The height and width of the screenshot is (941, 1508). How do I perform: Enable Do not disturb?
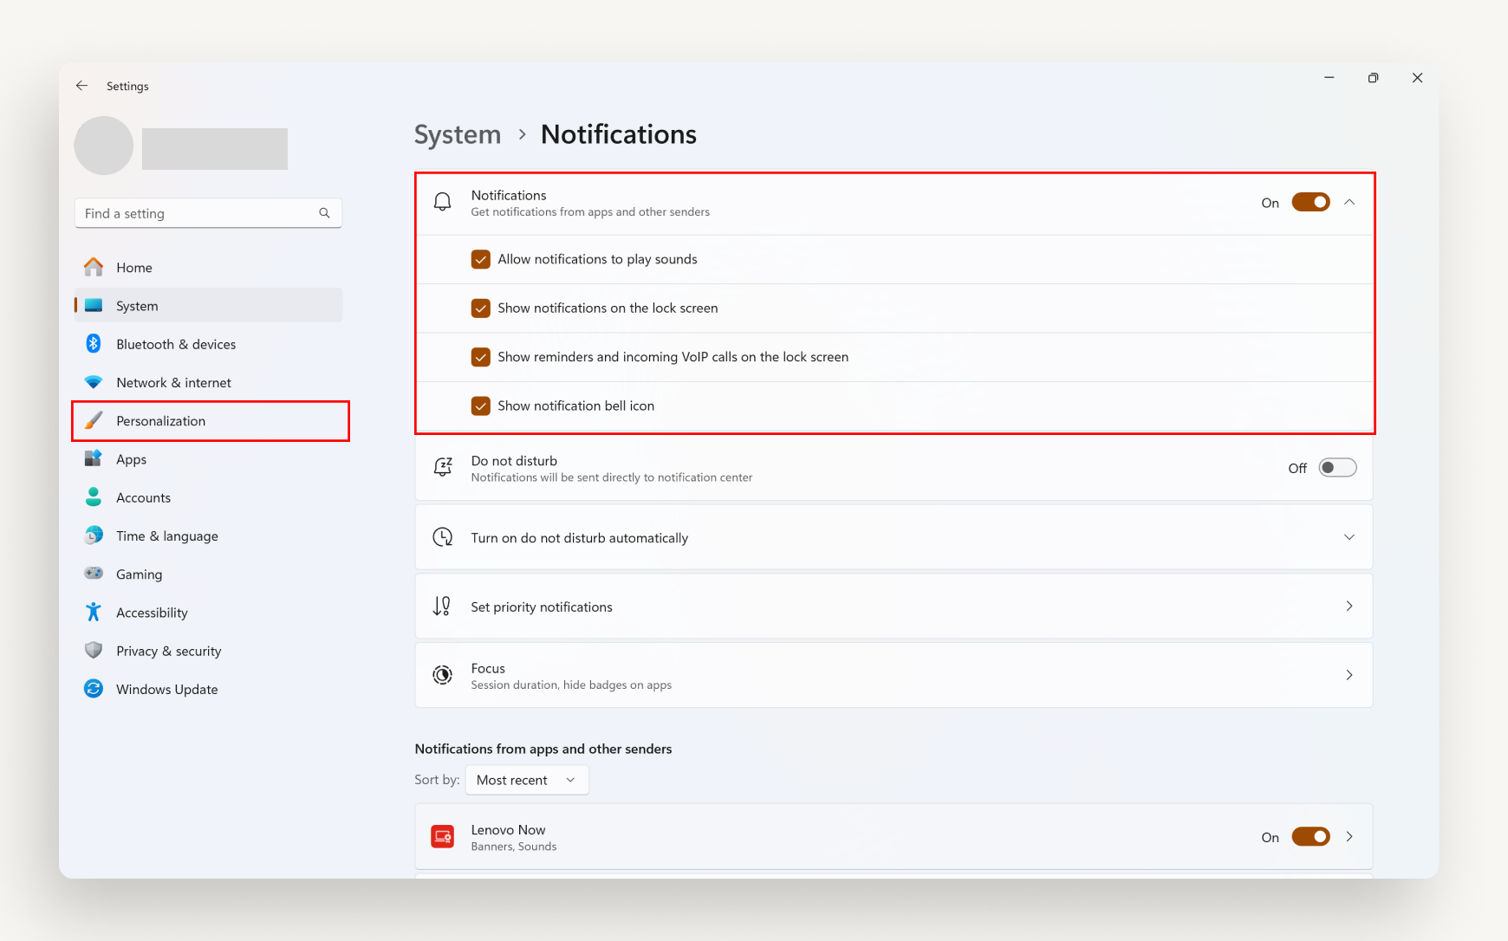[1336, 467]
